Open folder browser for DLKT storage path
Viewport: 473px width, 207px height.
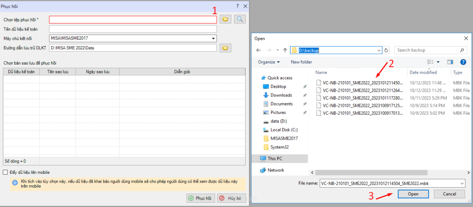225,47
